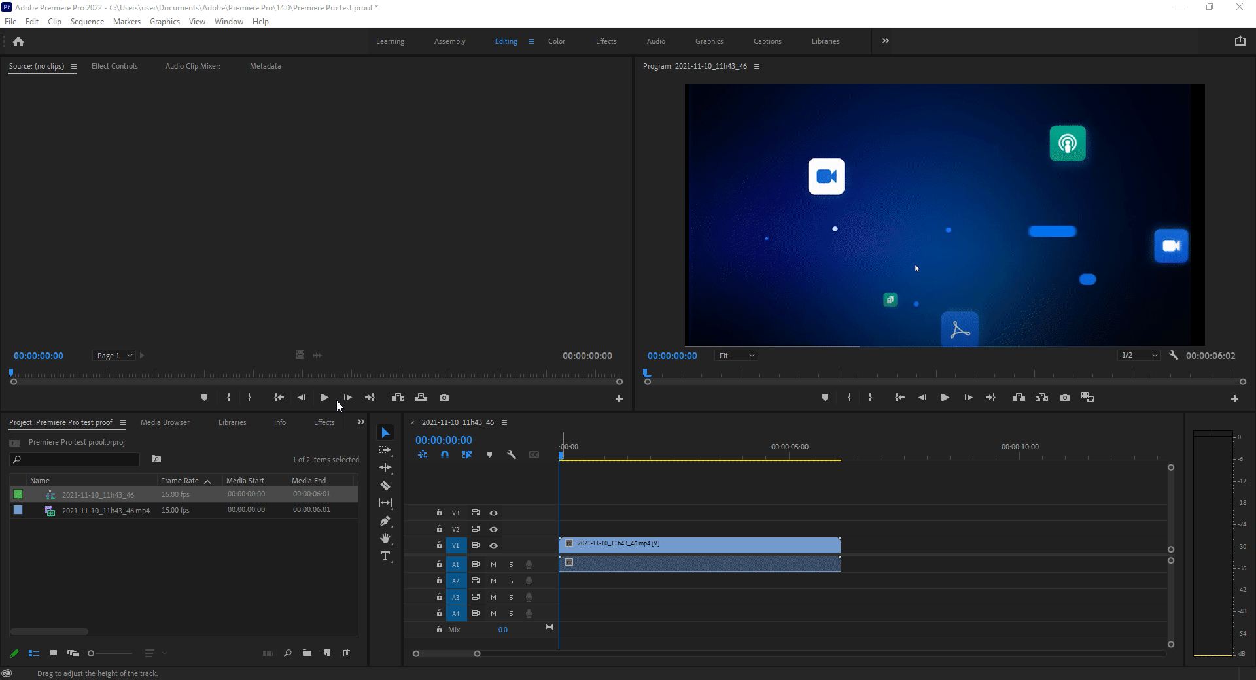
Task: Click the Home icon
Action: (18, 42)
